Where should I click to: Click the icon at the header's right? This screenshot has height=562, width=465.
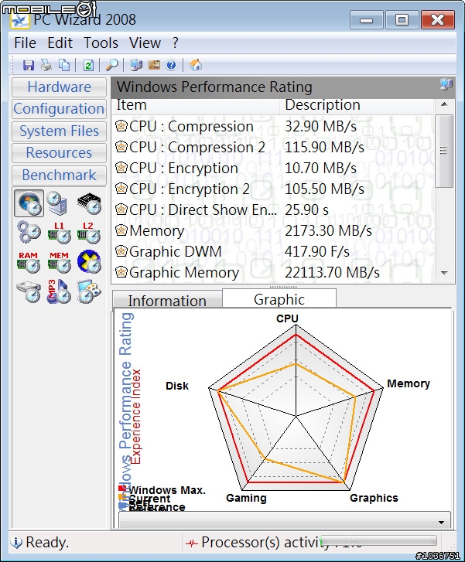[x=446, y=84]
